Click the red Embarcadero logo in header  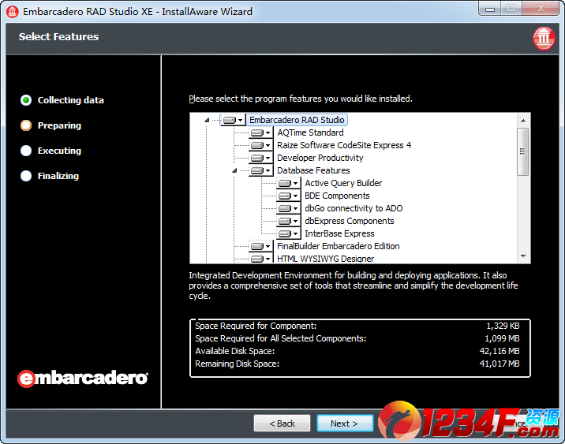544,38
